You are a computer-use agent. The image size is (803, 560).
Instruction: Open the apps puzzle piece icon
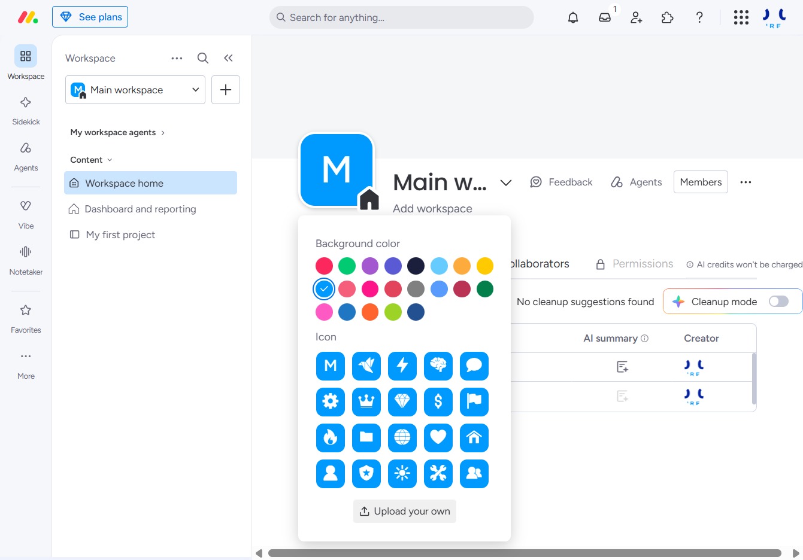click(668, 17)
